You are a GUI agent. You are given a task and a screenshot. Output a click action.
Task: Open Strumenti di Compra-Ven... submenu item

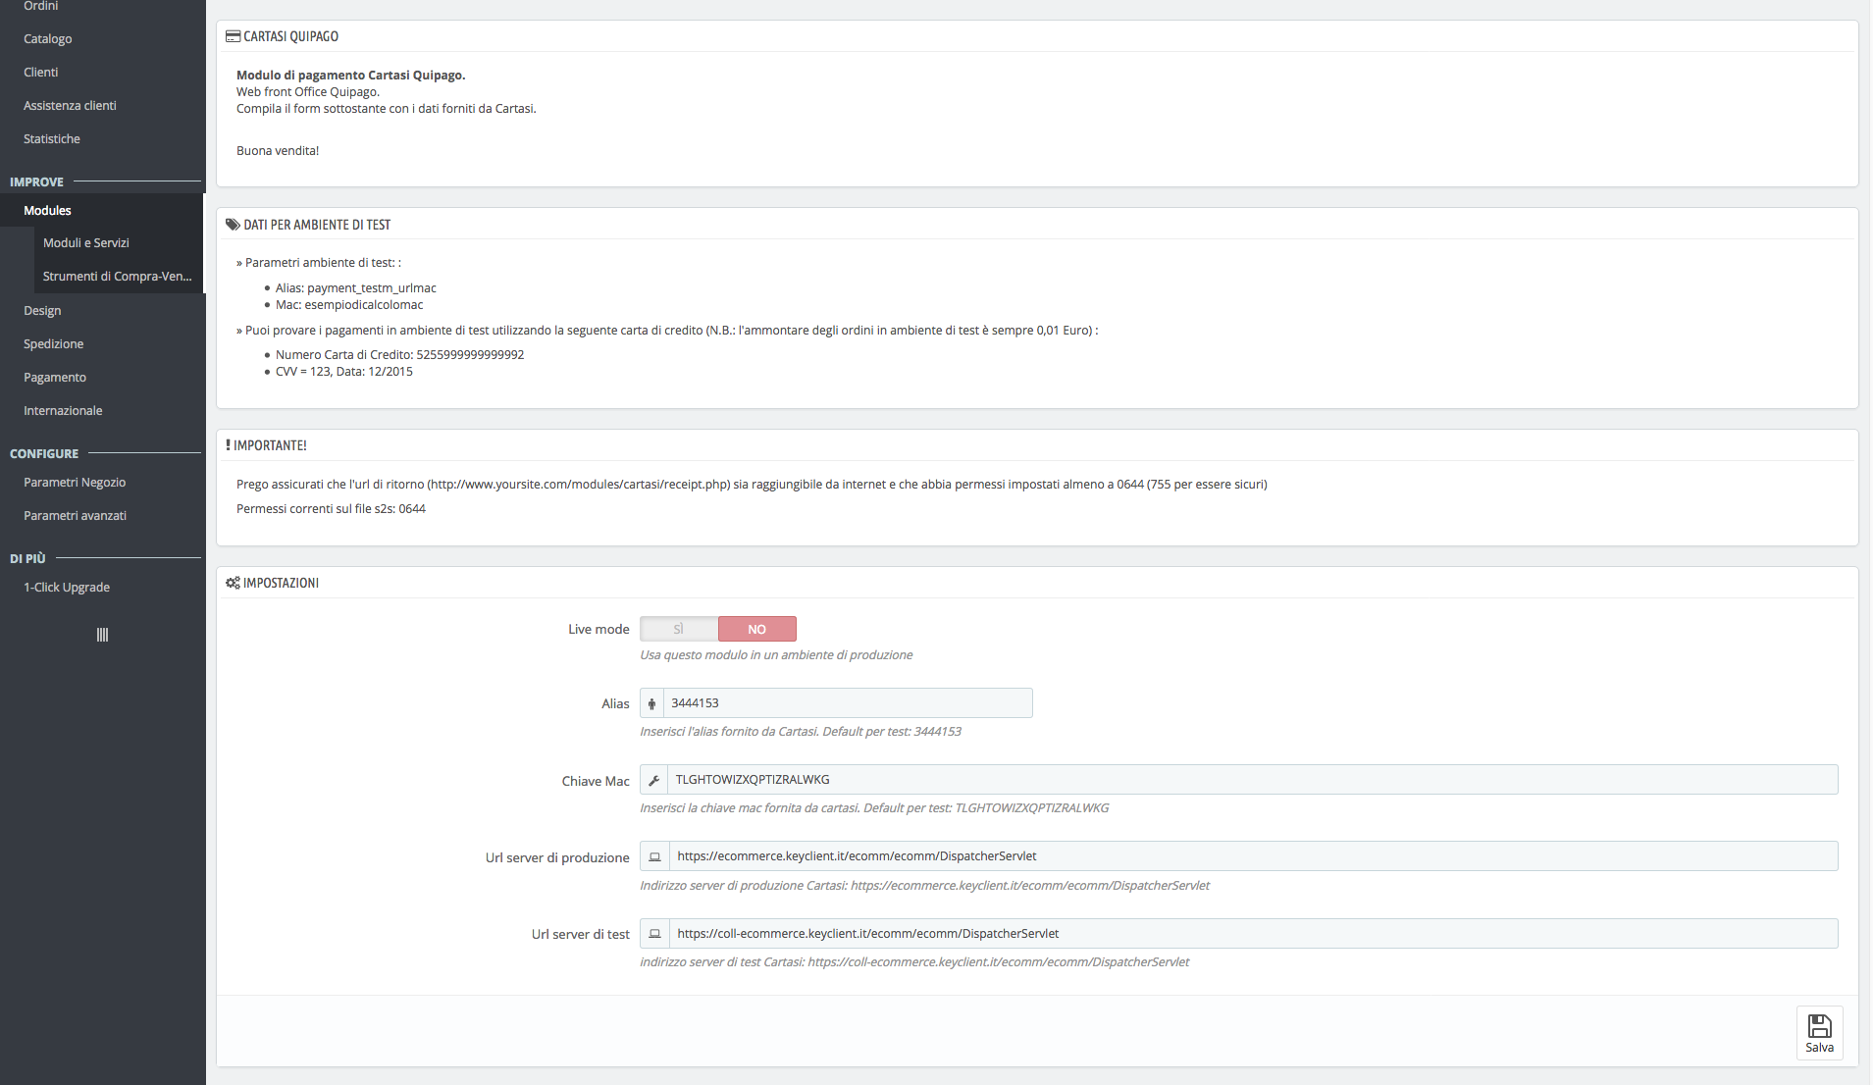click(x=118, y=277)
